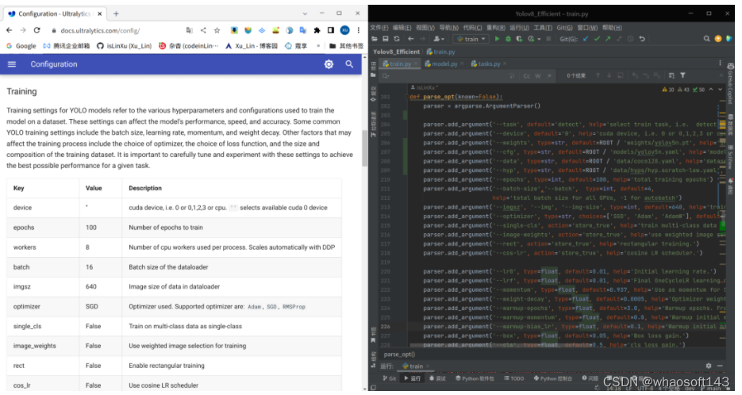Open run panel settings gear
Image resolution: width=742 pixels, height=395 pixels.
pyautogui.click(x=709, y=366)
